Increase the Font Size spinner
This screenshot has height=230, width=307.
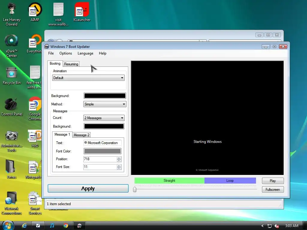[x=119, y=166]
